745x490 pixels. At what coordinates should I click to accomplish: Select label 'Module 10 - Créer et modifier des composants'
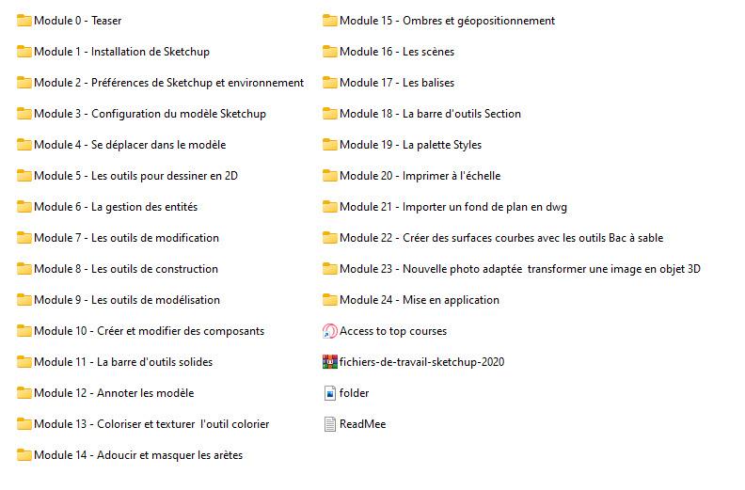click(150, 331)
